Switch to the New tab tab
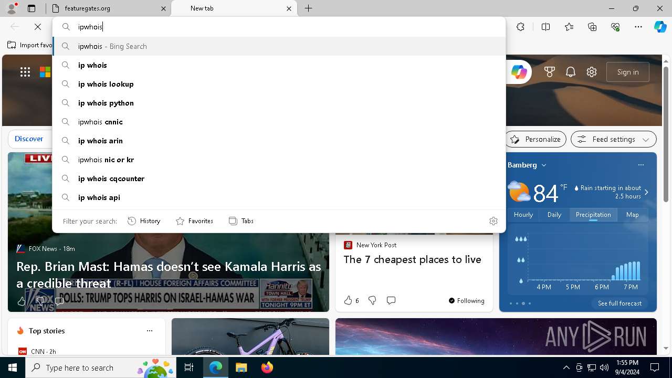The height and width of the screenshot is (378, 672). coord(234,8)
